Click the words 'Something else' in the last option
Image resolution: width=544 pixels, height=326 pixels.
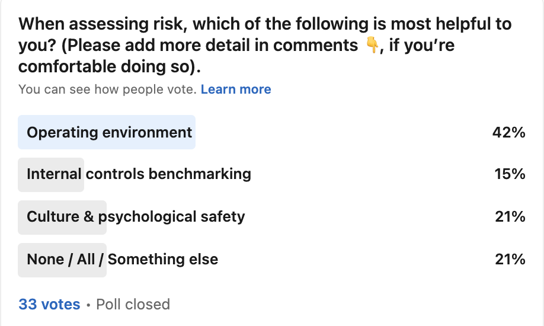[x=163, y=260]
